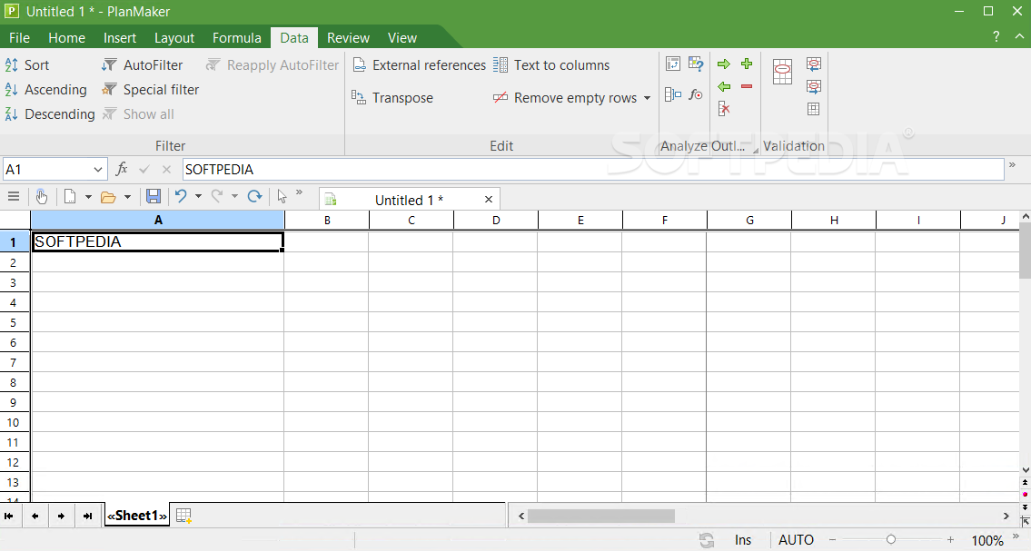Expand Remove empty rows dropdown arrow

click(x=647, y=98)
